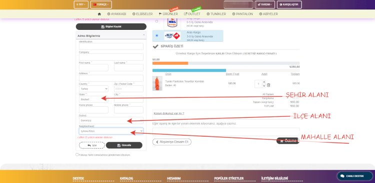Open the YARDIM dropdown

point(264,4)
